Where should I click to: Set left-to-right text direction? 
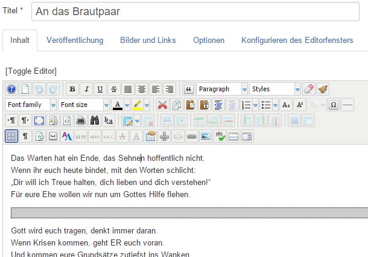(x=11, y=120)
